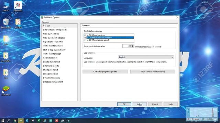220x123 pixels.
Task: Click the teal taskbar app icon
Action: 51,121
